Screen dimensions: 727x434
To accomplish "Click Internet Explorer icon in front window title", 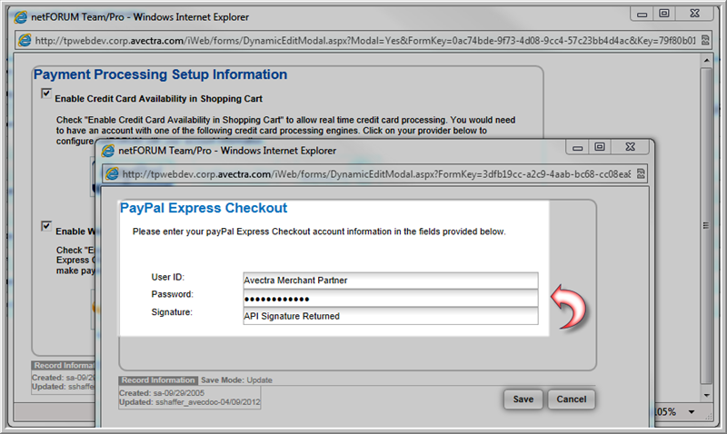I will pos(108,151).
